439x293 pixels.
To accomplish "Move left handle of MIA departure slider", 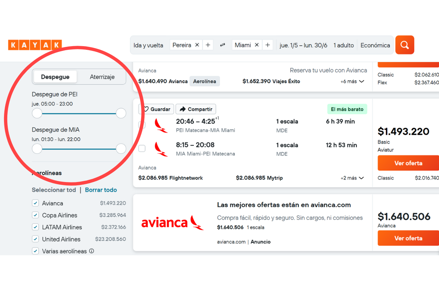I will click(37, 149).
